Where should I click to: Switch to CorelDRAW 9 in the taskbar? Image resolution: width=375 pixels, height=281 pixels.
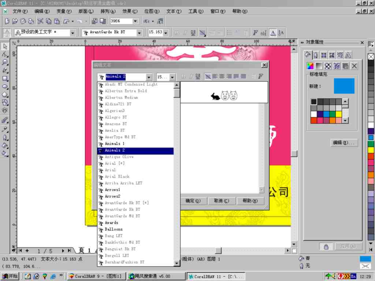coord(96,276)
